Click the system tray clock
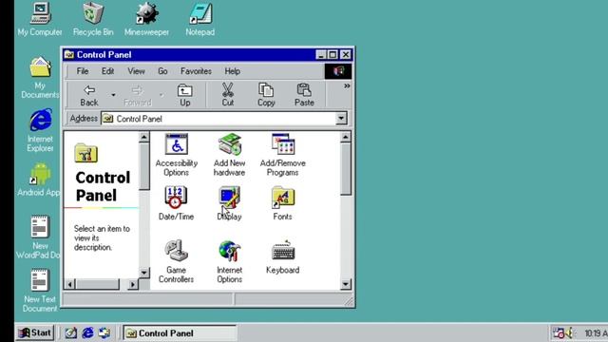The width and height of the screenshot is (608, 342). click(596, 333)
